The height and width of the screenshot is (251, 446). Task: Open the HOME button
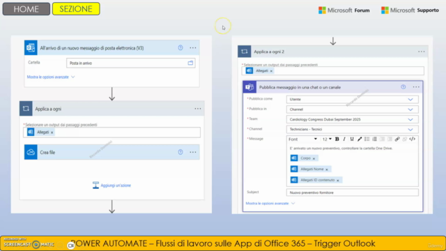pyautogui.click(x=26, y=9)
